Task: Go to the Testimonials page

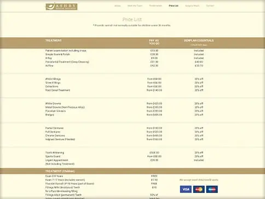Action: (x=155, y=5)
